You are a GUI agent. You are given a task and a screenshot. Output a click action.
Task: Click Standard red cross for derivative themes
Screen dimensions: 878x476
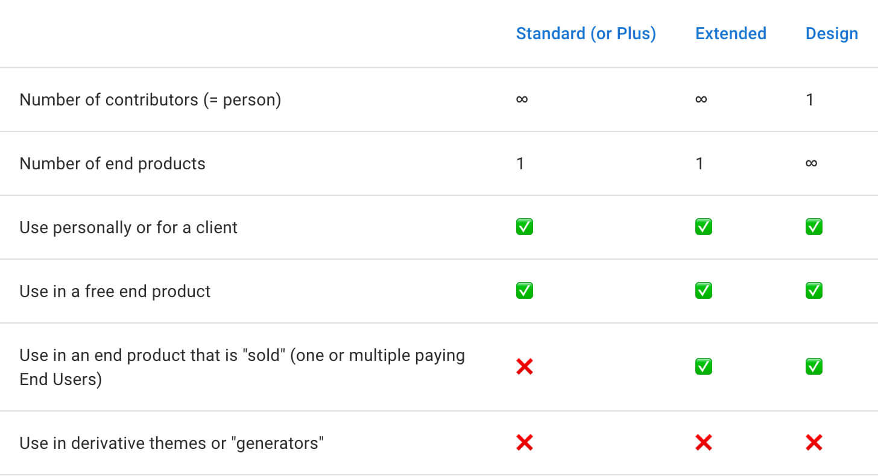[x=525, y=443]
